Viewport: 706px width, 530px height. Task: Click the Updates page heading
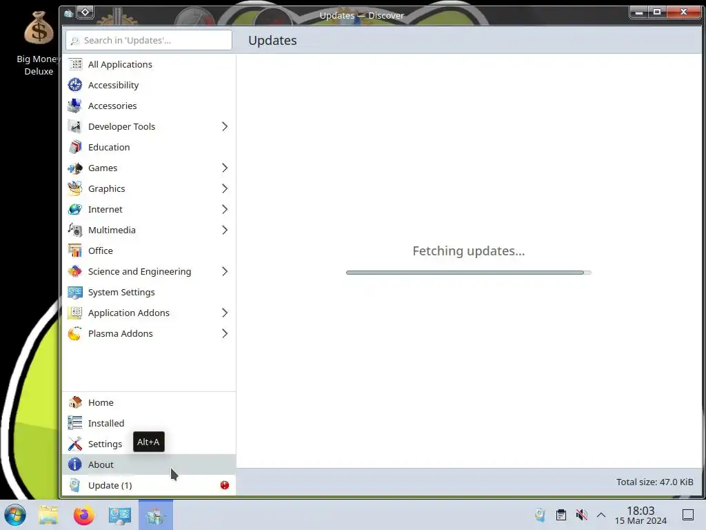tap(272, 41)
